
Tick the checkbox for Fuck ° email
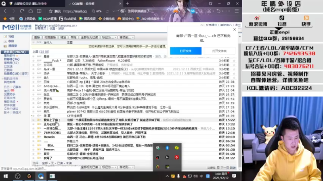pos(34,61)
